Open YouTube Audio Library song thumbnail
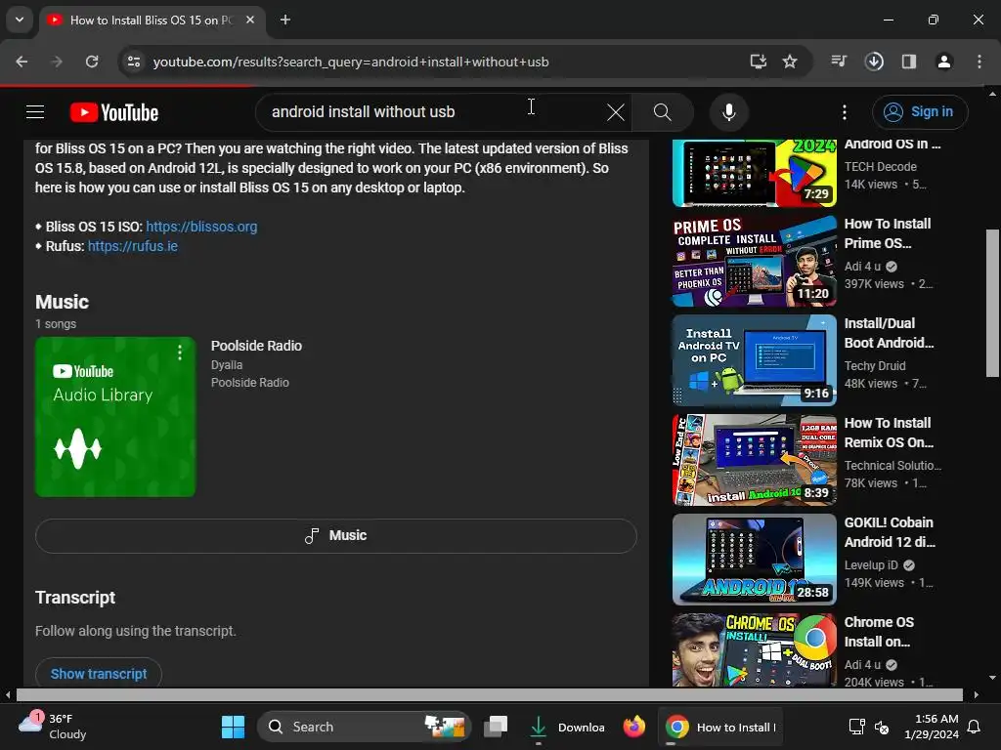1001x750 pixels. tap(115, 416)
